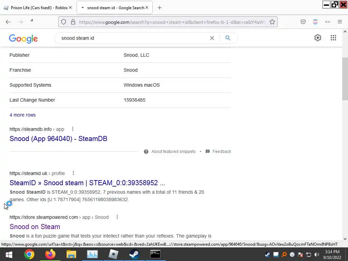Open taskbar clock showing 3:14 PM

point(332,255)
